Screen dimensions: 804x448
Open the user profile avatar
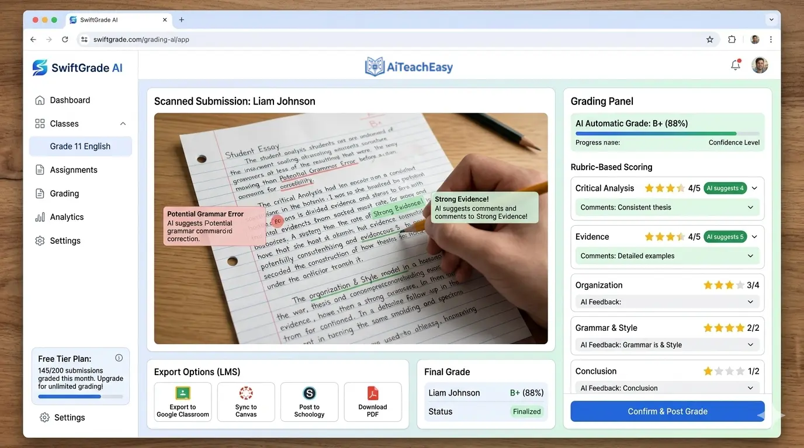(x=760, y=65)
